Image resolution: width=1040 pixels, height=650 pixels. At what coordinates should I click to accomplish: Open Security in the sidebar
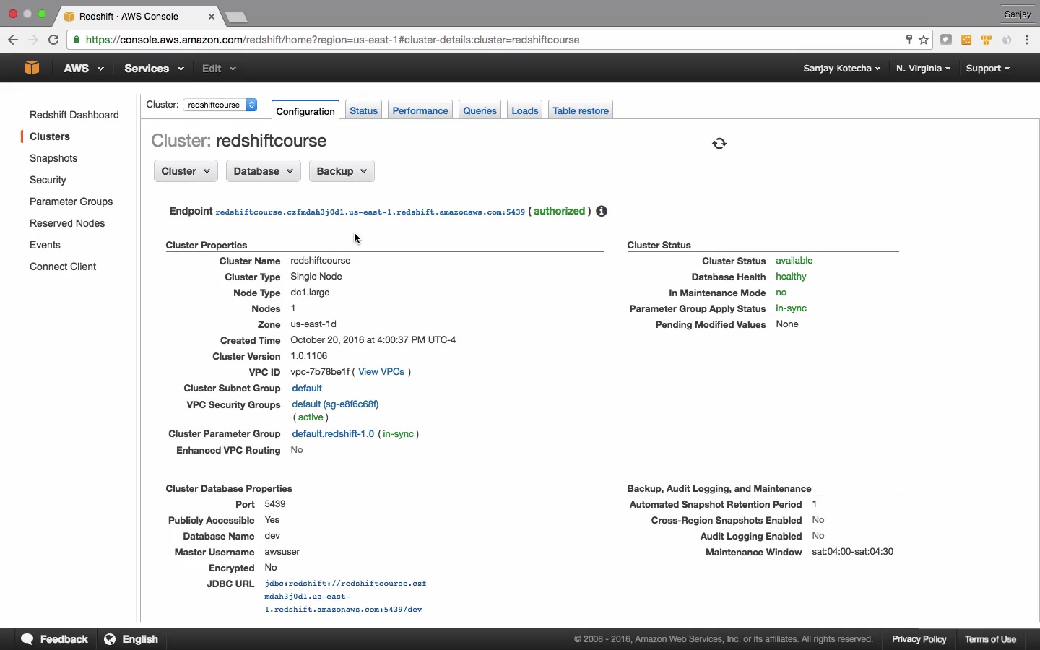point(48,180)
